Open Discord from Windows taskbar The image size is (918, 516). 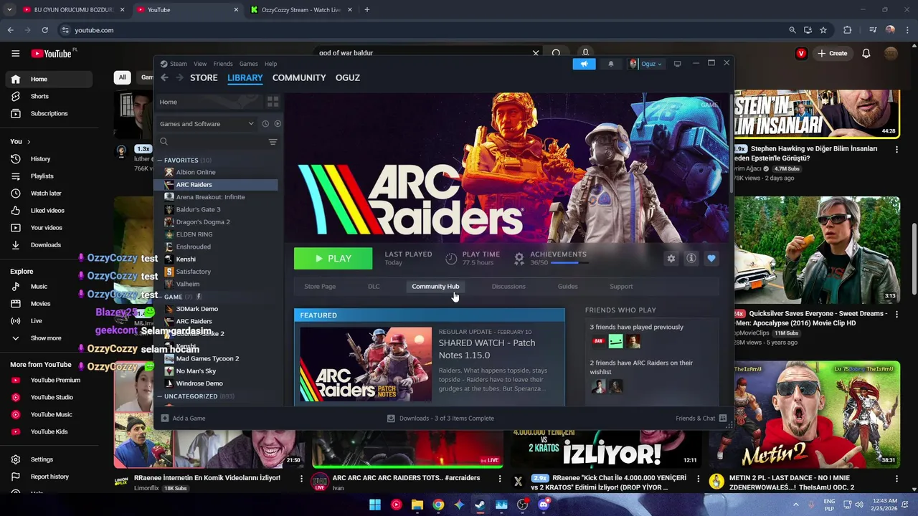pos(544,505)
